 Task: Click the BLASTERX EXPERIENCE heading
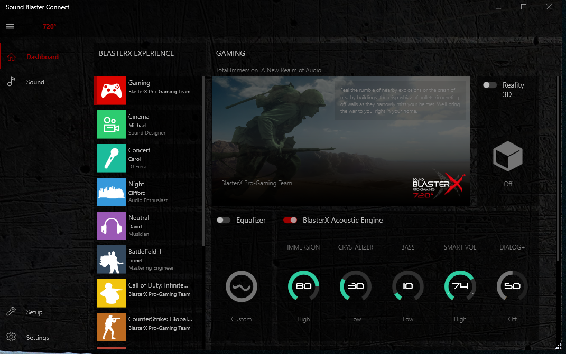(136, 53)
